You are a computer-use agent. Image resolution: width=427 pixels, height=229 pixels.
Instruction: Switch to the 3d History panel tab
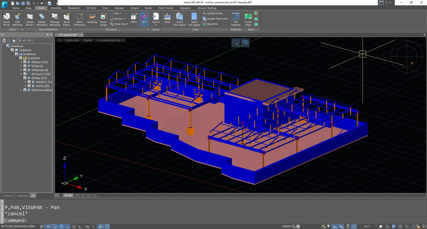click(x=8, y=196)
